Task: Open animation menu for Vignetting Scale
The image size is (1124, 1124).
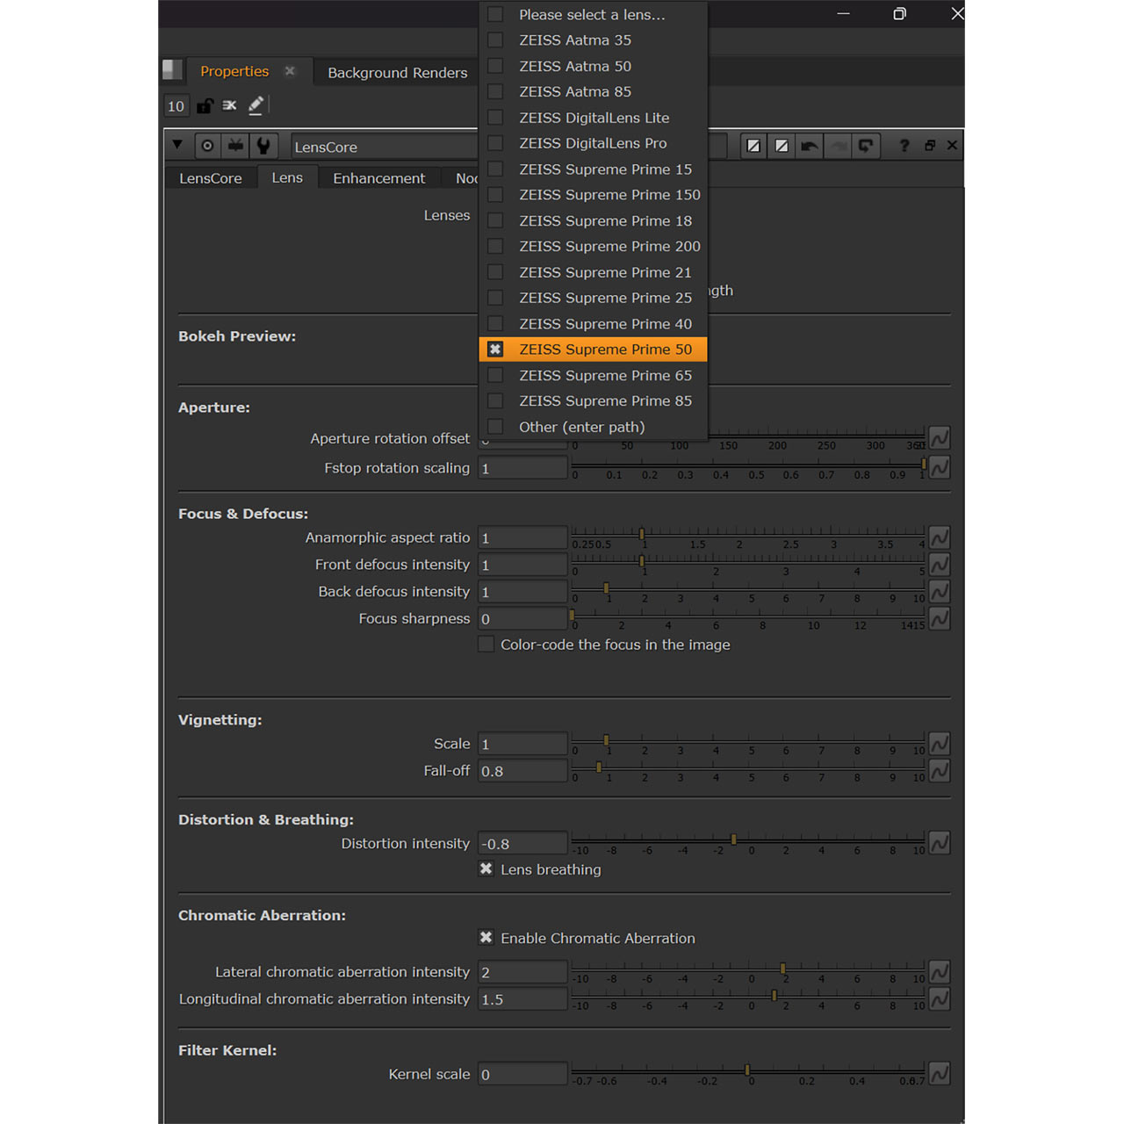Action: pos(940,744)
